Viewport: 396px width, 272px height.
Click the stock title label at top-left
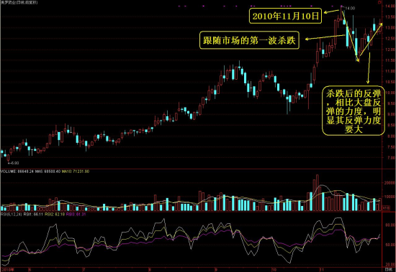click(x=19, y=2)
